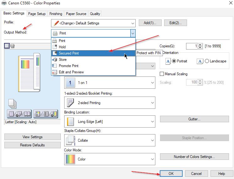Open the 1 on 1 page layout dropdown

pyautogui.click(x=110, y=82)
